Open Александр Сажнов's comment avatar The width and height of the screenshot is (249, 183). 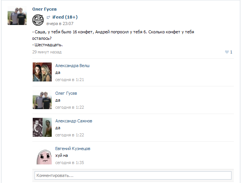click(42, 127)
